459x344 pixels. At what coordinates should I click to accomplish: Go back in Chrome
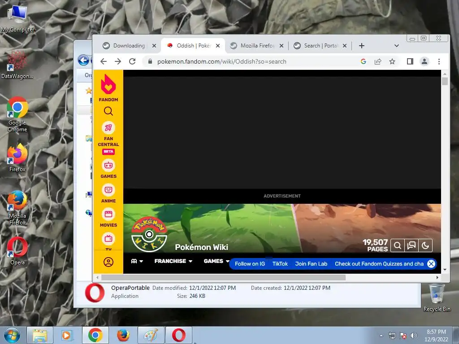pos(104,61)
